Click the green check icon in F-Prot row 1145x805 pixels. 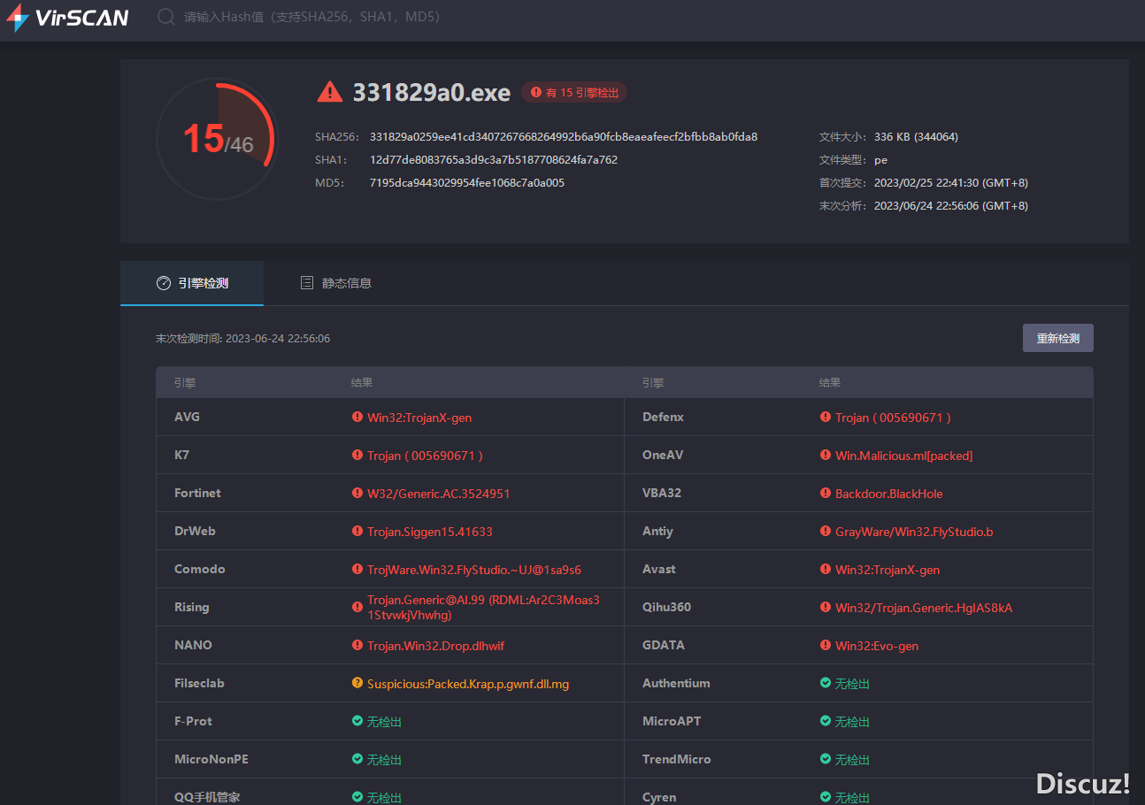click(x=357, y=721)
